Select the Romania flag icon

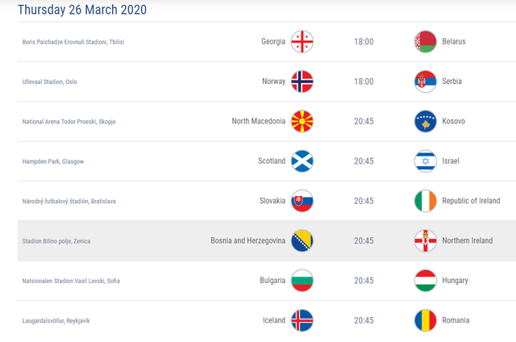[x=425, y=320]
